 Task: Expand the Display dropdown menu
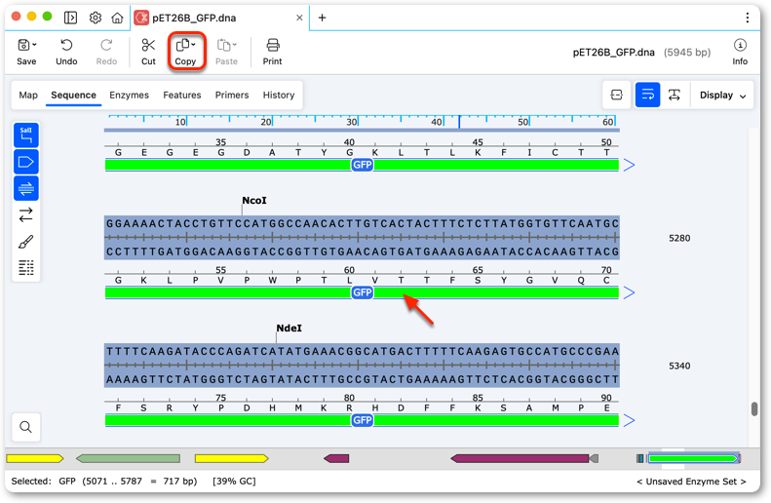tap(722, 96)
